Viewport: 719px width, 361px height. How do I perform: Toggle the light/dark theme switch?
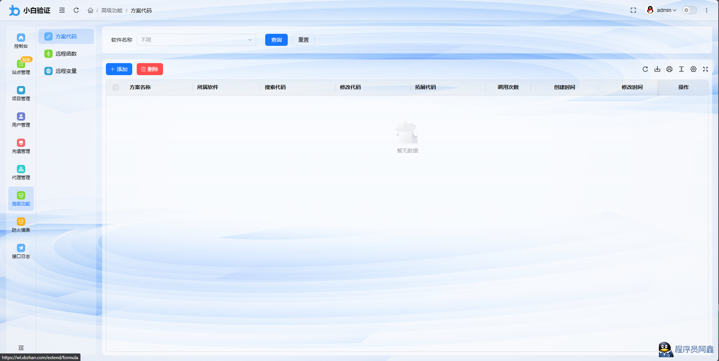click(x=689, y=11)
